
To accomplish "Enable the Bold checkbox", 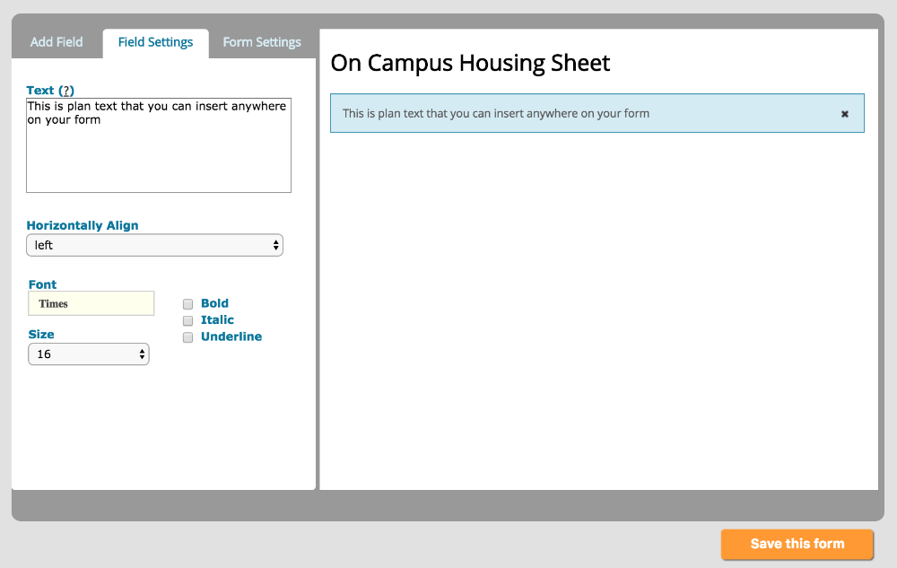I will tap(188, 304).
